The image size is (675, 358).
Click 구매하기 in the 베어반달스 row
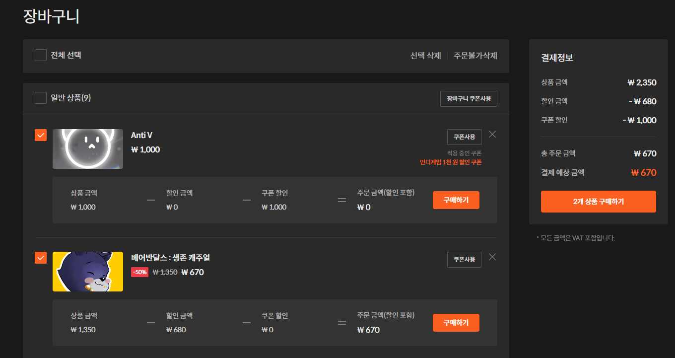(x=456, y=323)
